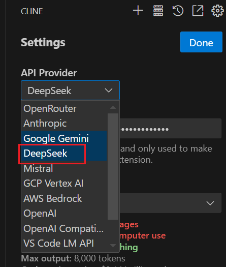Choose GCP Vertex AI option
Viewport: 226px width, 267px height.
(64, 183)
